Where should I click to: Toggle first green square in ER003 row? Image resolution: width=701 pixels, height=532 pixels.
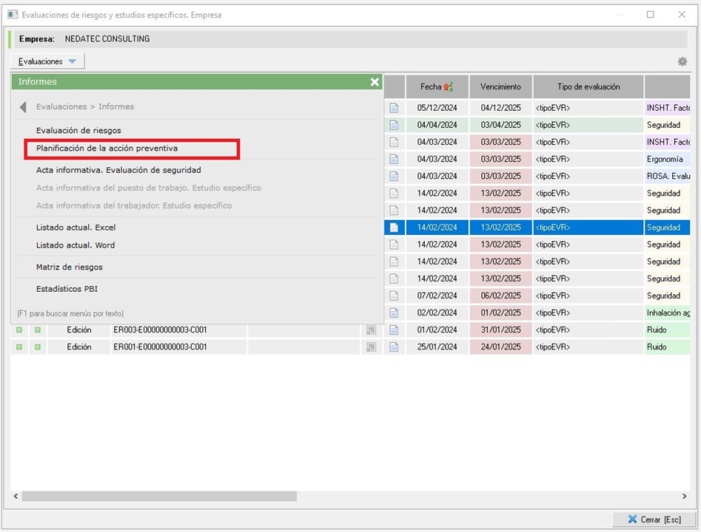[20, 330]
